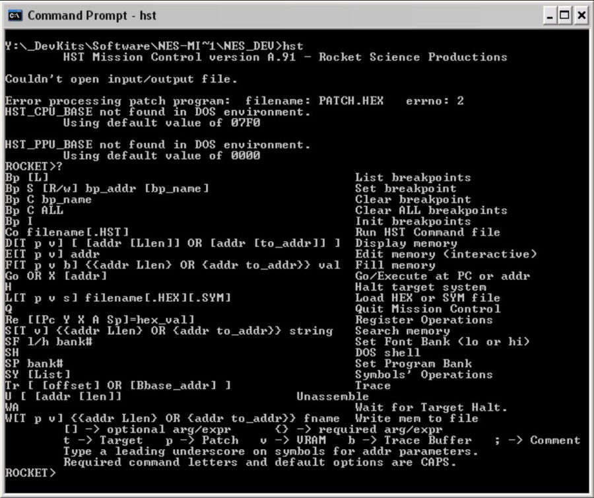
Task: Click 'Go/Execute at PC or addr' description
Action: [x=442, y=276]
